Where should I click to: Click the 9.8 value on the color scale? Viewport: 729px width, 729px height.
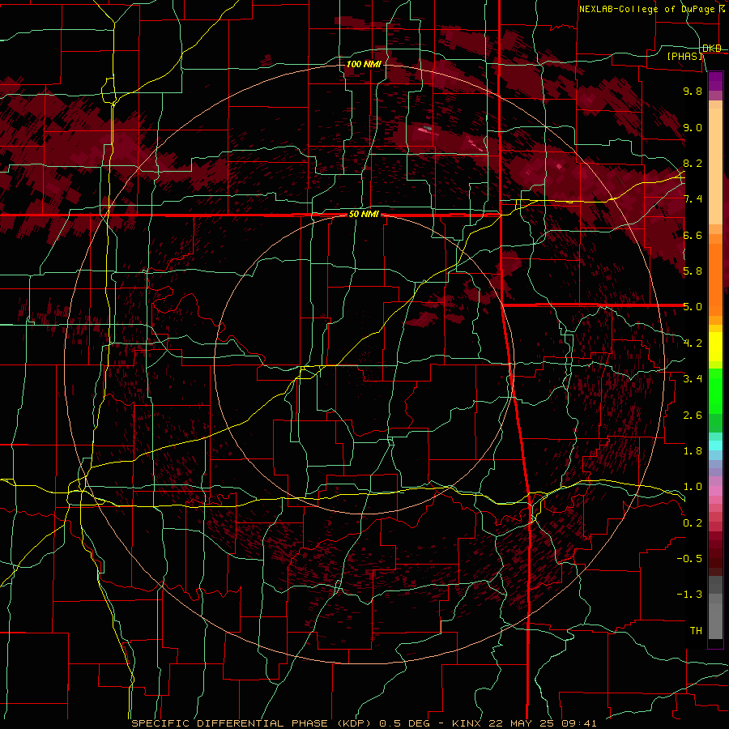693,91
